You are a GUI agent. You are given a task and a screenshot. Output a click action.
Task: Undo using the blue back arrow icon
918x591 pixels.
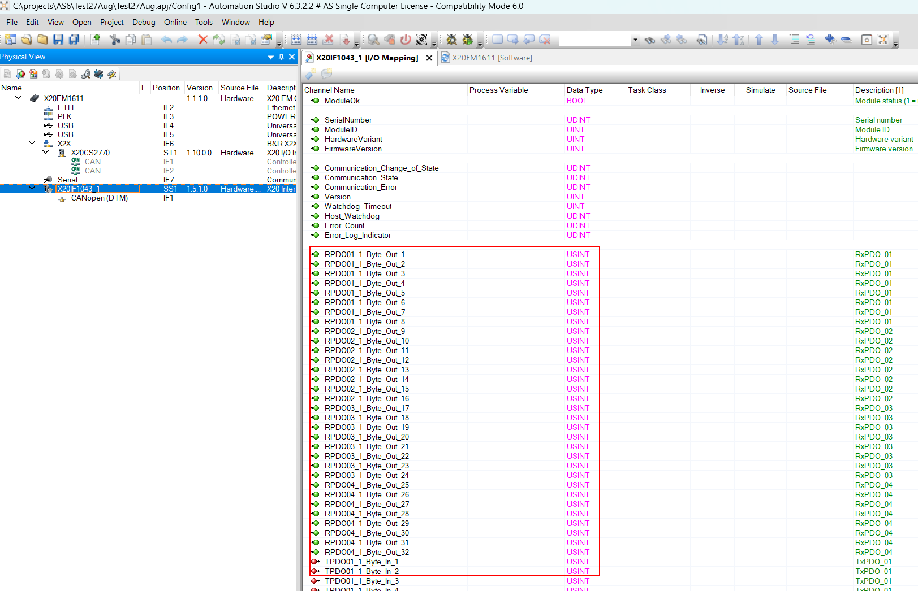(166, 40)
